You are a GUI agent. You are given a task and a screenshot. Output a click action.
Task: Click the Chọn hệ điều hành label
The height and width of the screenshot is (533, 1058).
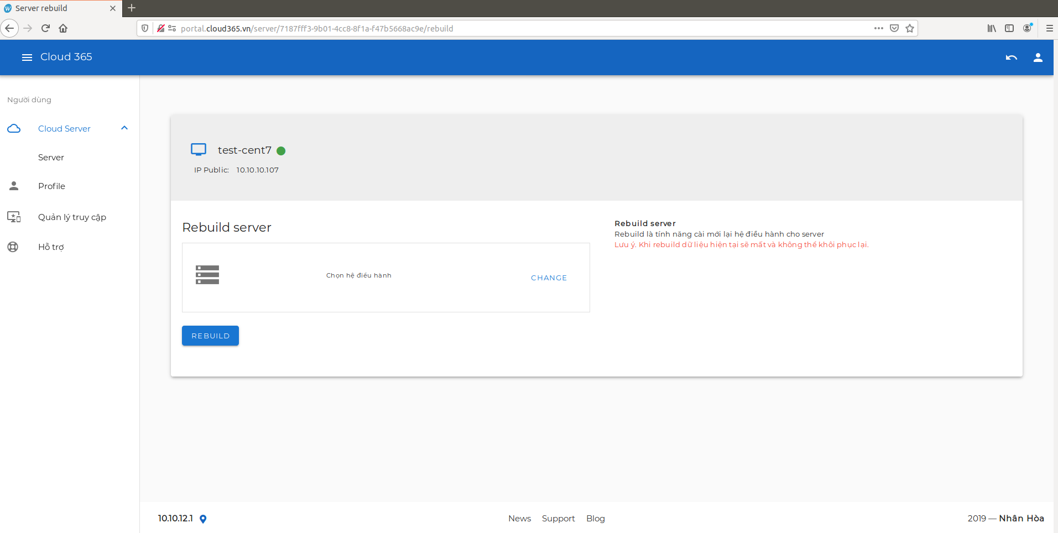coord(358,275)
